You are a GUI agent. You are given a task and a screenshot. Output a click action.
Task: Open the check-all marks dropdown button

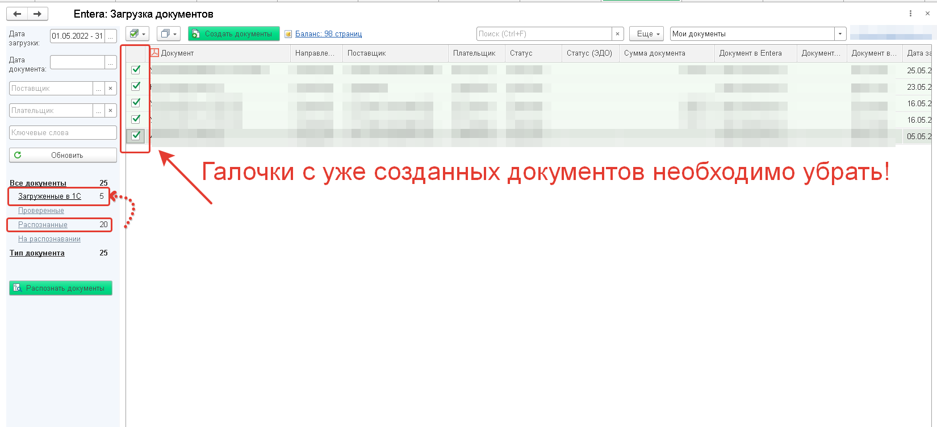(137, 34)
